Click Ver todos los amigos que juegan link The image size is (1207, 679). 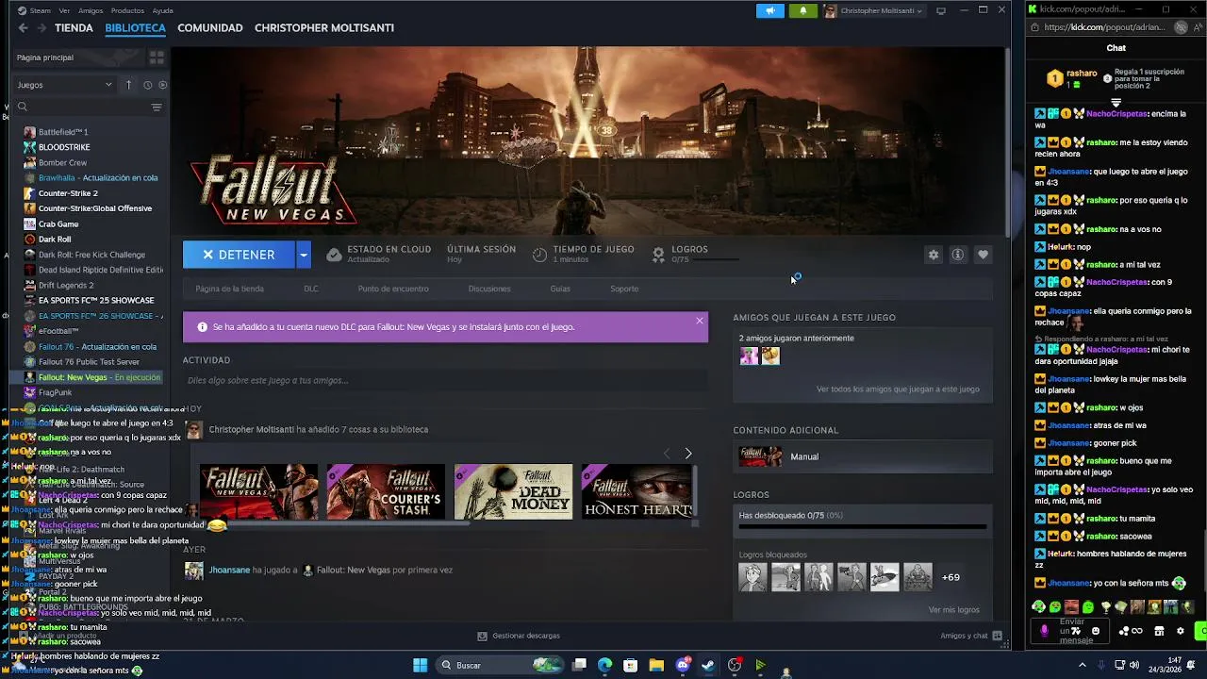[898, 389]
